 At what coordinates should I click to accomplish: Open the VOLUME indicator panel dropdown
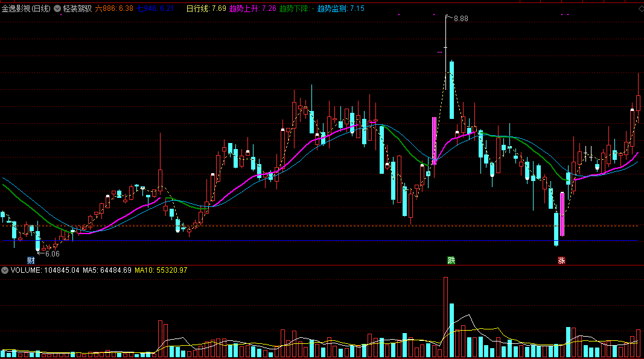pyautogui.click(x=5, y=270)
